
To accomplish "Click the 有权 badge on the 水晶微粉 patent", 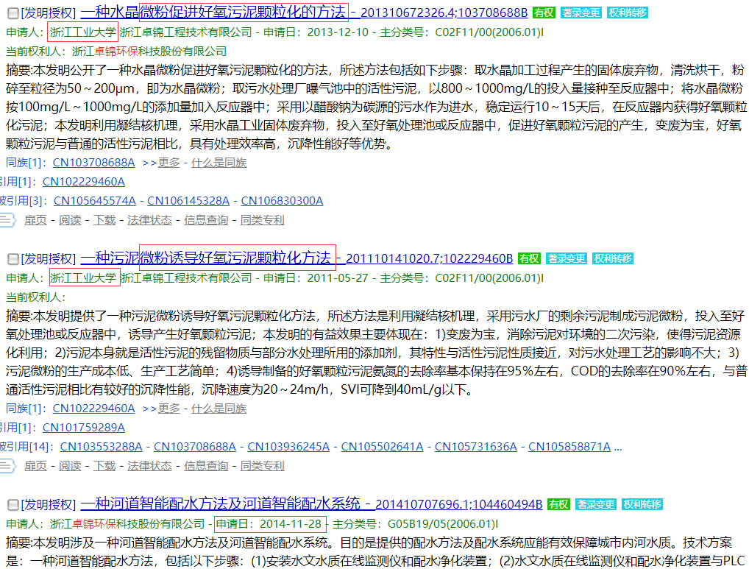I will (x=544, y=13).
